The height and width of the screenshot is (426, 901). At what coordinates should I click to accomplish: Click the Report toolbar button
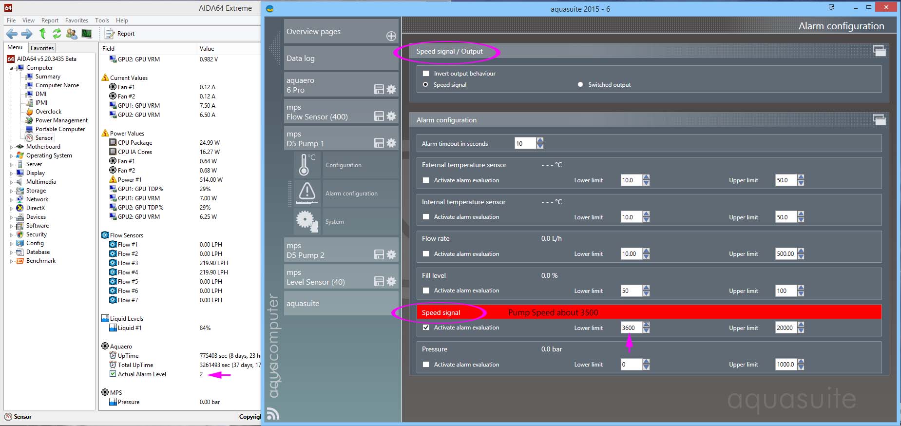click(120, 34)
